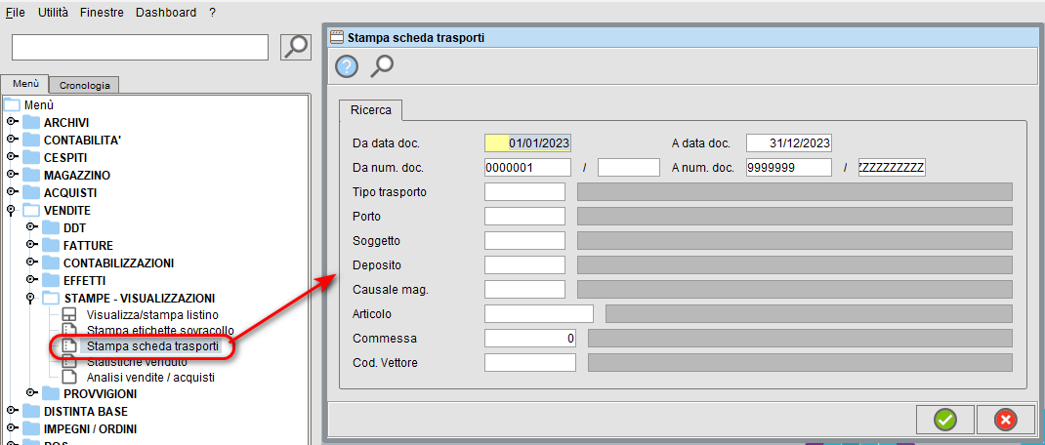Switch to the Cronologia tab
The width and height of the screenshot is (1045, 445).
[84, 85]
